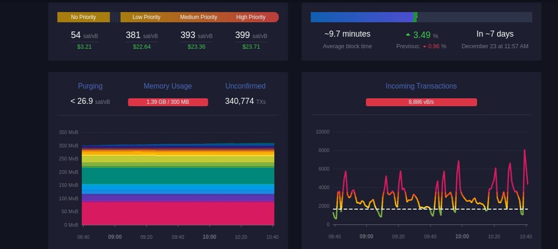This screenshot has height=249, width=558.
Task: Select the High Priority fee segment
Action: [x=251, y=17]
